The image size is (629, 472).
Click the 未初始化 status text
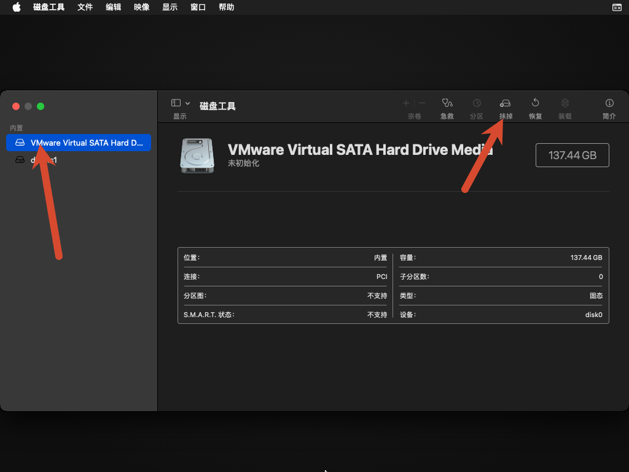click(x=243, y=163)
